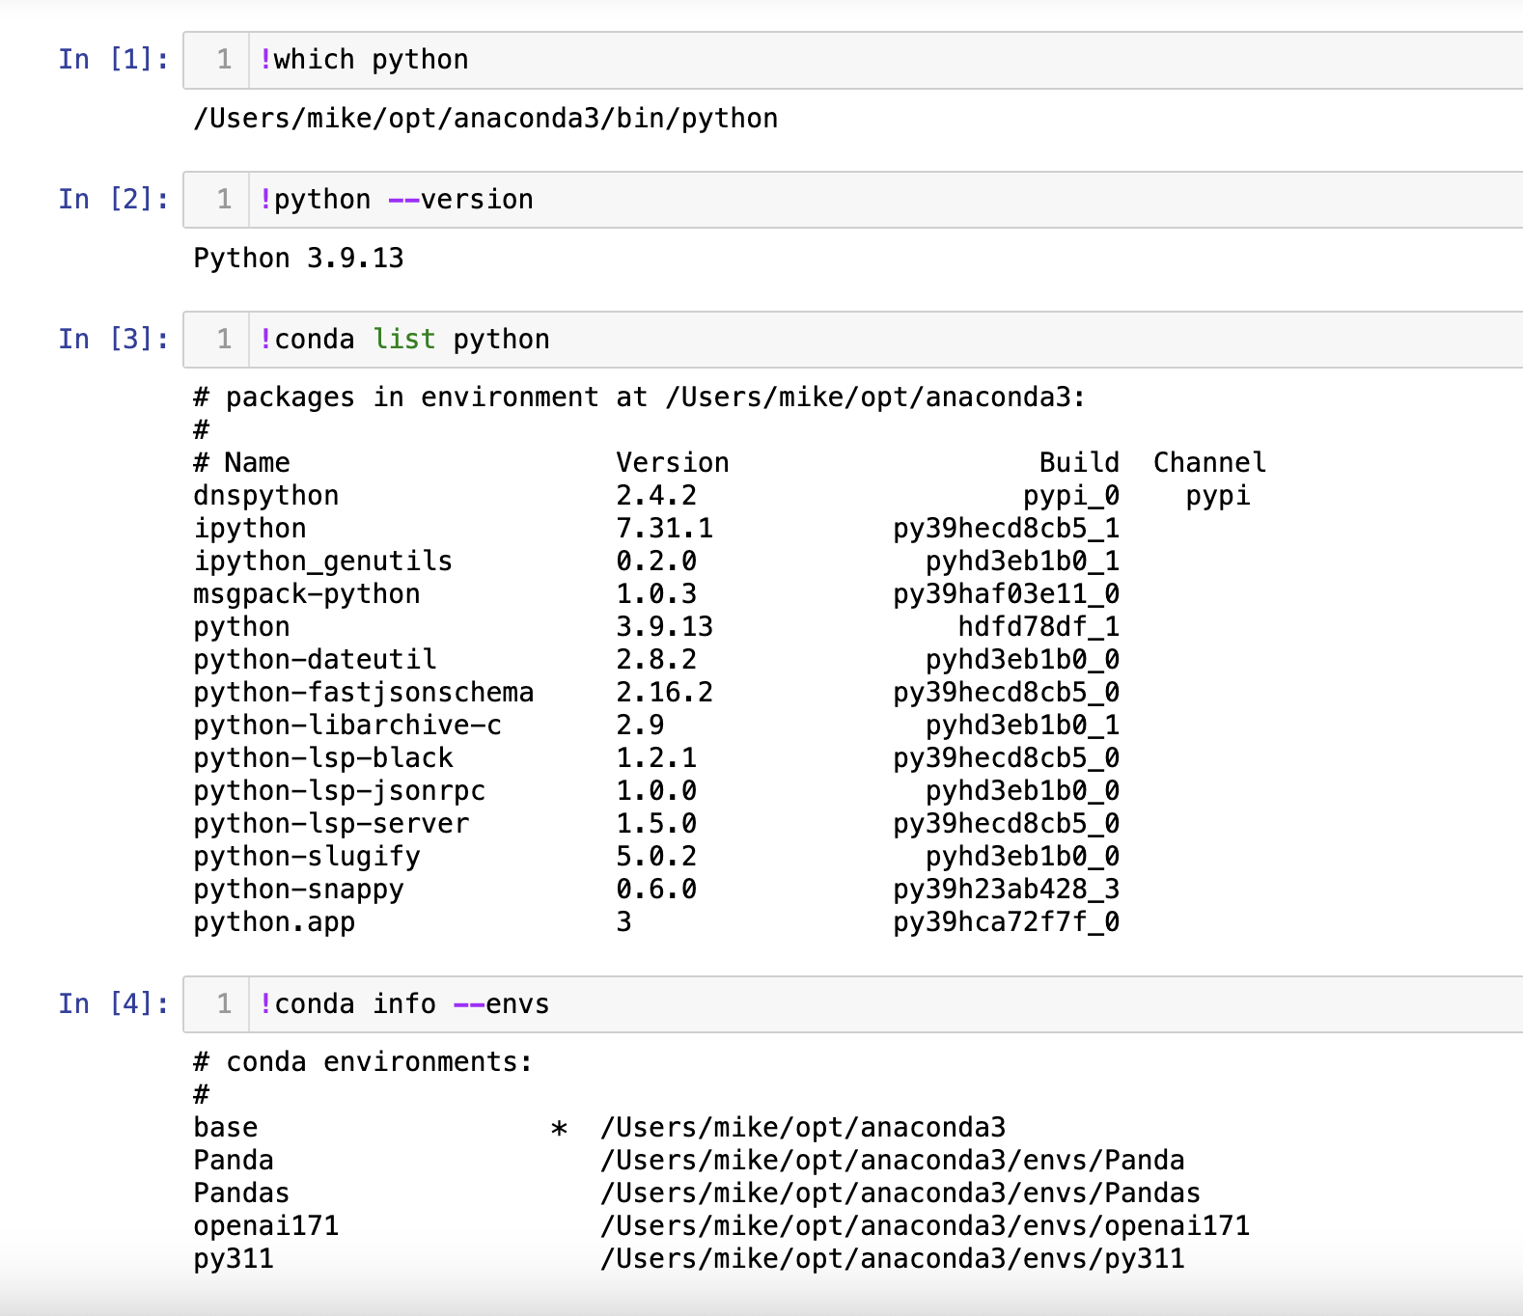
Task: Click the path '/Users/mike/opt/anaconda3/envs/Pandas'
Action: point(900,1193)
